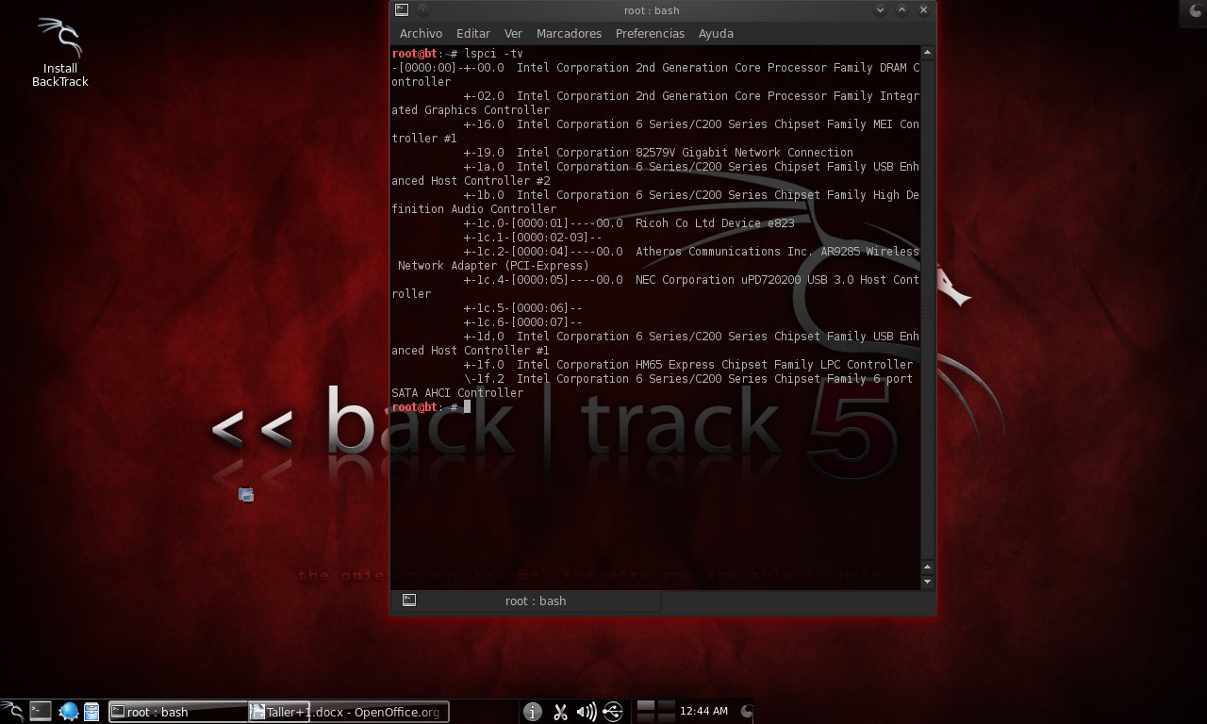Open the volume speaker icon in tray
Screen dimensions: 1207x724
586,712
